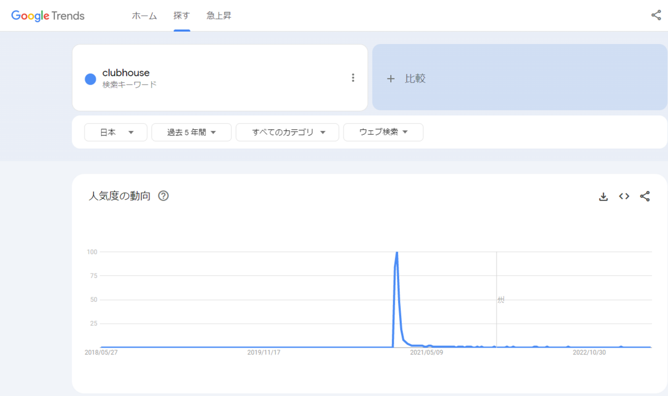Open the ウェブ検索 search type dropdown

coord(383,133)
